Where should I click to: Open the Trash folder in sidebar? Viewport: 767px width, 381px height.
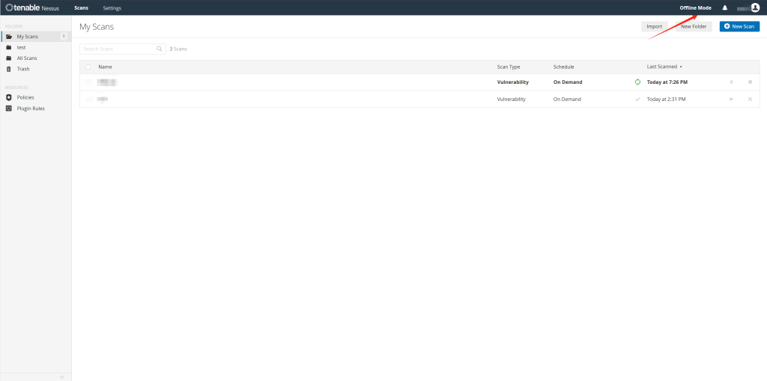pyautogui.click(x=23, y=69)
